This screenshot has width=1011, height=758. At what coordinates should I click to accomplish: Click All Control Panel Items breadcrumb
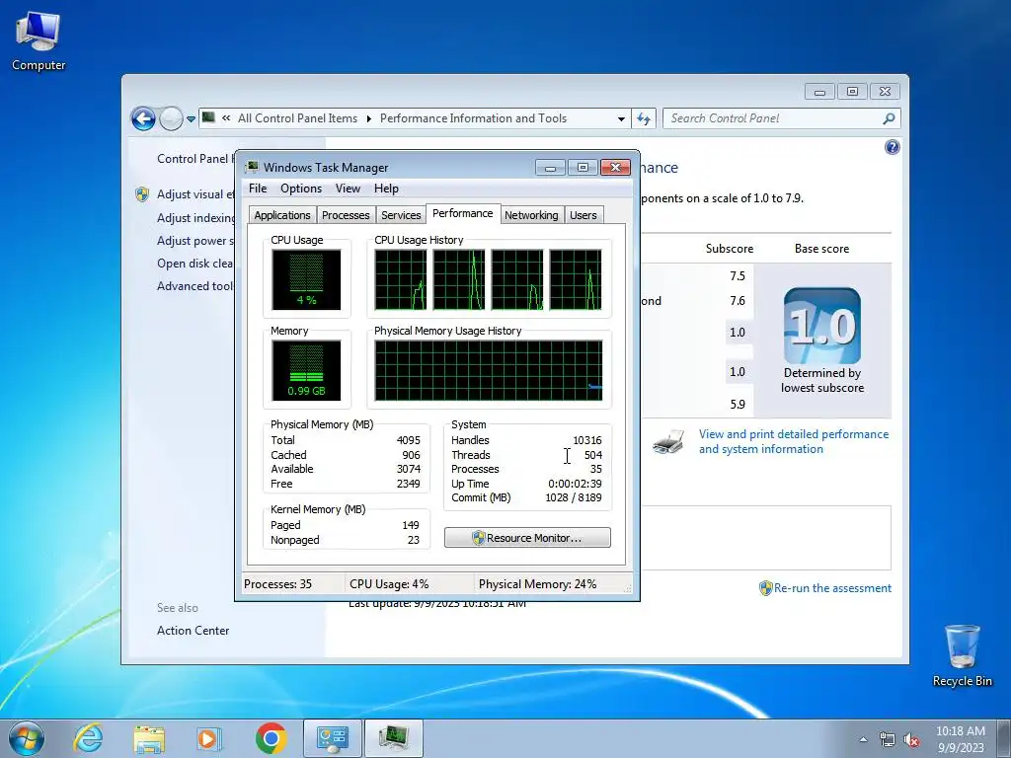(297, 118)
